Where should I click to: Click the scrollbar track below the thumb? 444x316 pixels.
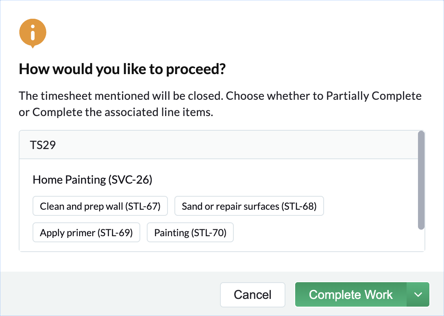[x=421, y=240]
